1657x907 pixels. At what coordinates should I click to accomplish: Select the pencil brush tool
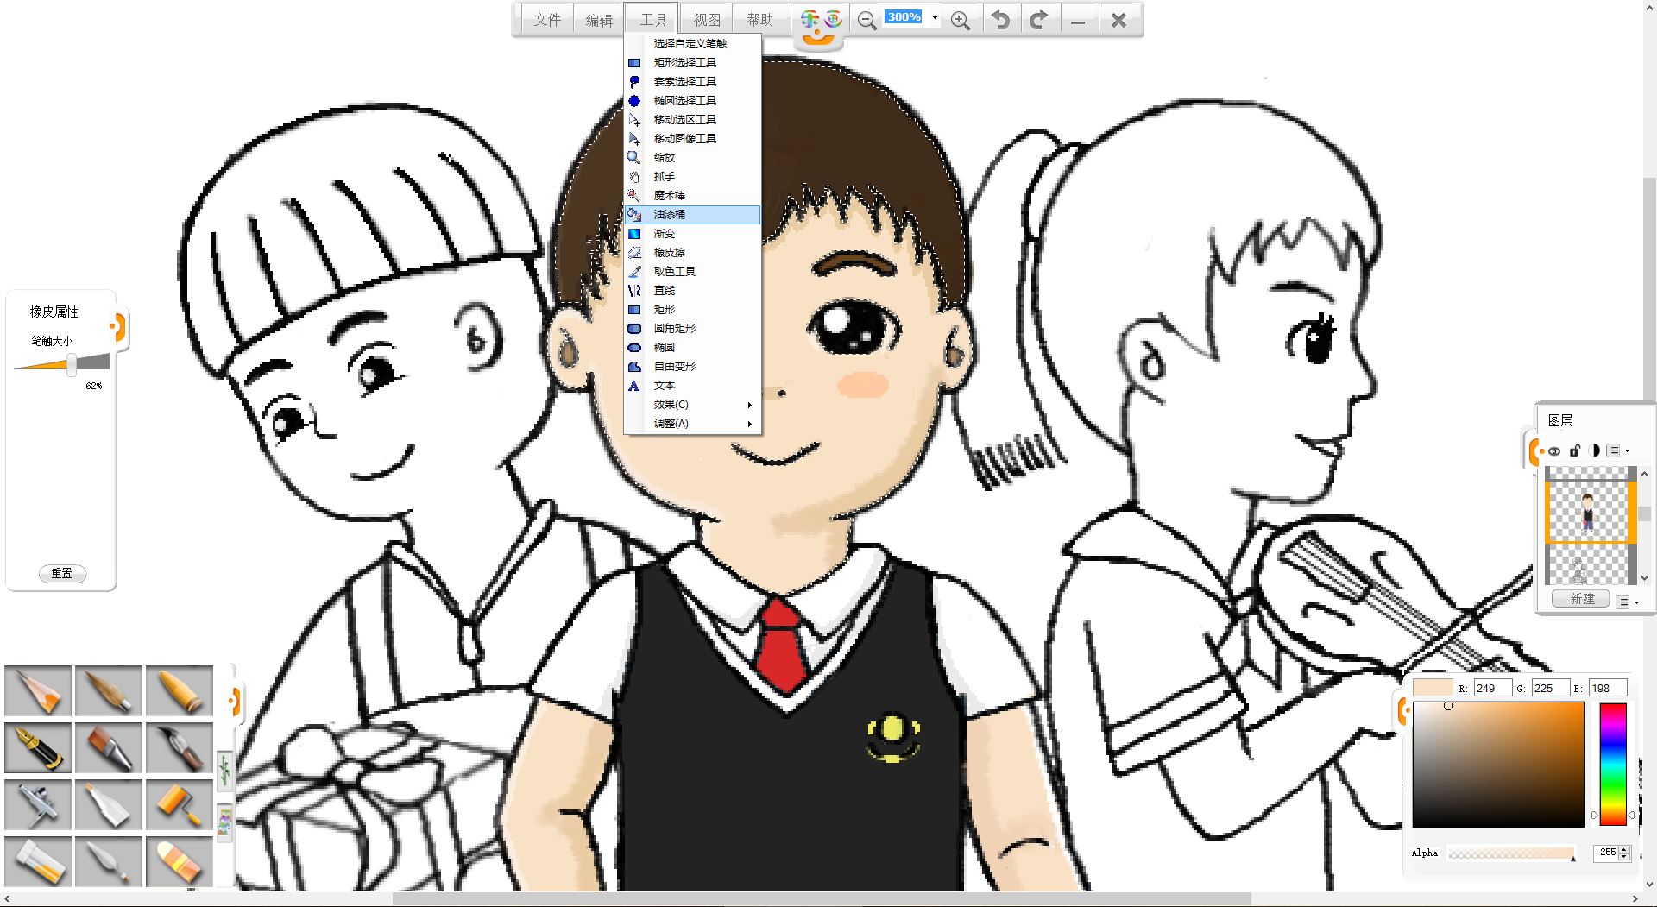pos(38,691)
